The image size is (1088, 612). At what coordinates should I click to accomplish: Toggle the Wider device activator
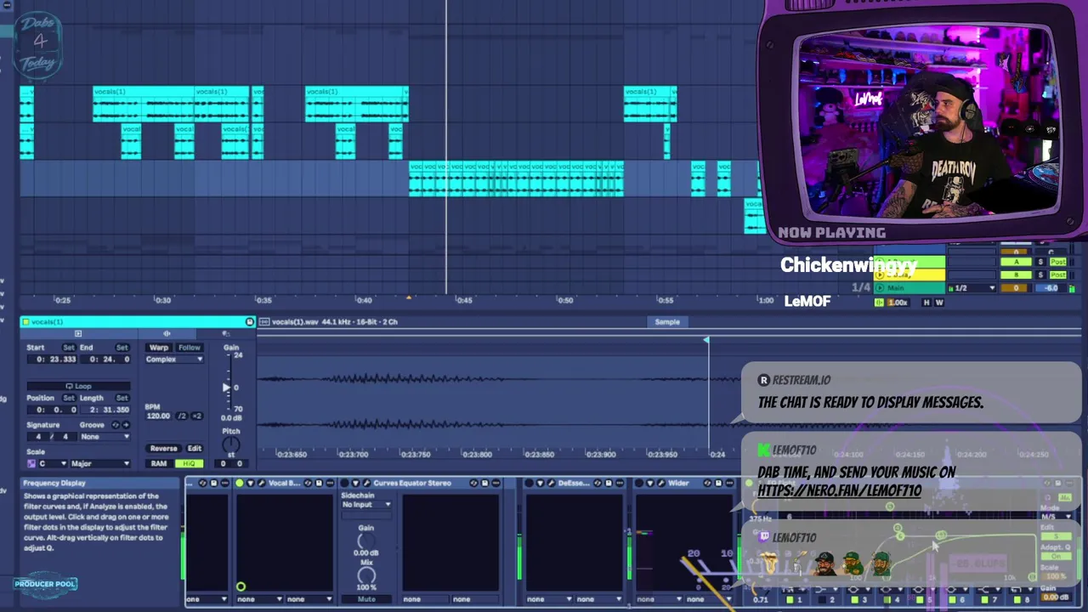[639, 484]
